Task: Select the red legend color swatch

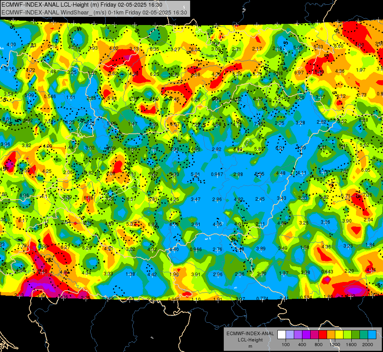Action: pos(323,335)
